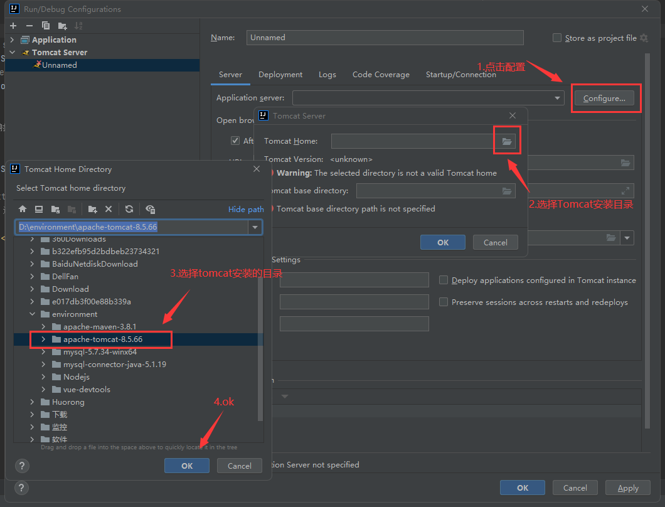This screenshot has width=665, height=507.
Task: Browse folder icon for Tomcat Home field
Action: (x=507, y=141)
